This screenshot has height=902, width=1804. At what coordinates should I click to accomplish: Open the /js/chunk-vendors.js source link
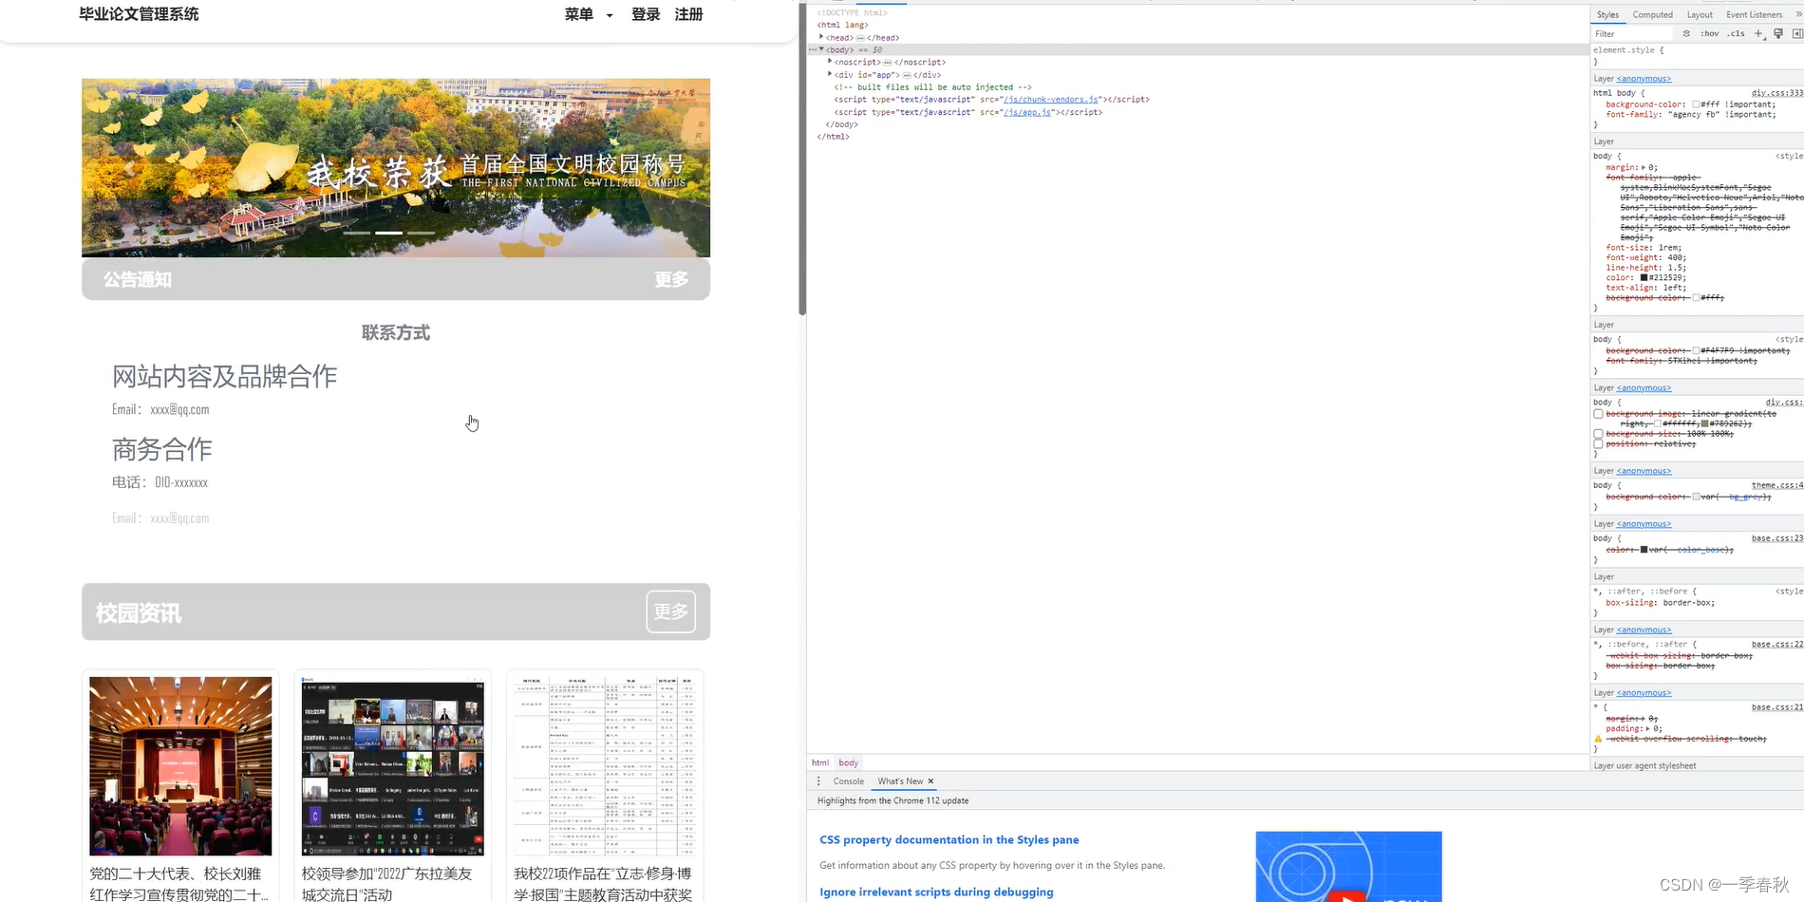(x=1051, y=100)
